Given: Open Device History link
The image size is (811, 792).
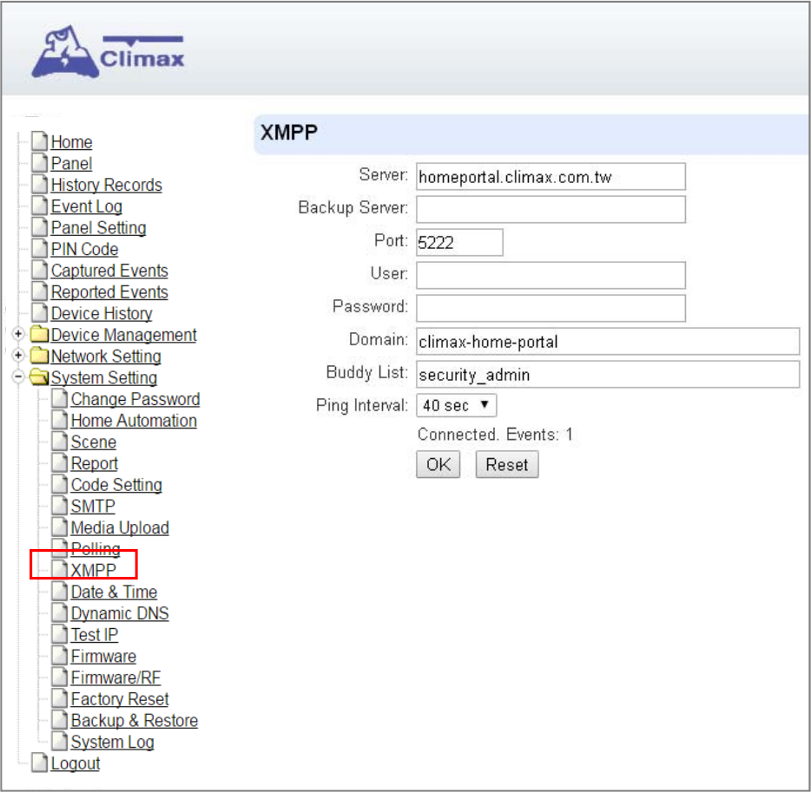Looking at the screenshot, I should coord(102,314).
